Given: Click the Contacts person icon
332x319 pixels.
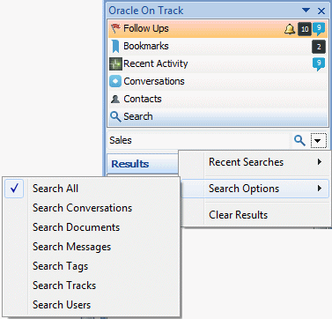Looking at the screenshot, I should tap(115, 100).
